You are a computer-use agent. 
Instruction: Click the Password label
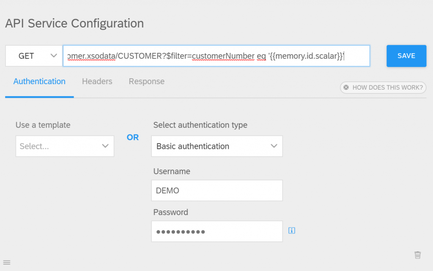(x=171, y=212)
